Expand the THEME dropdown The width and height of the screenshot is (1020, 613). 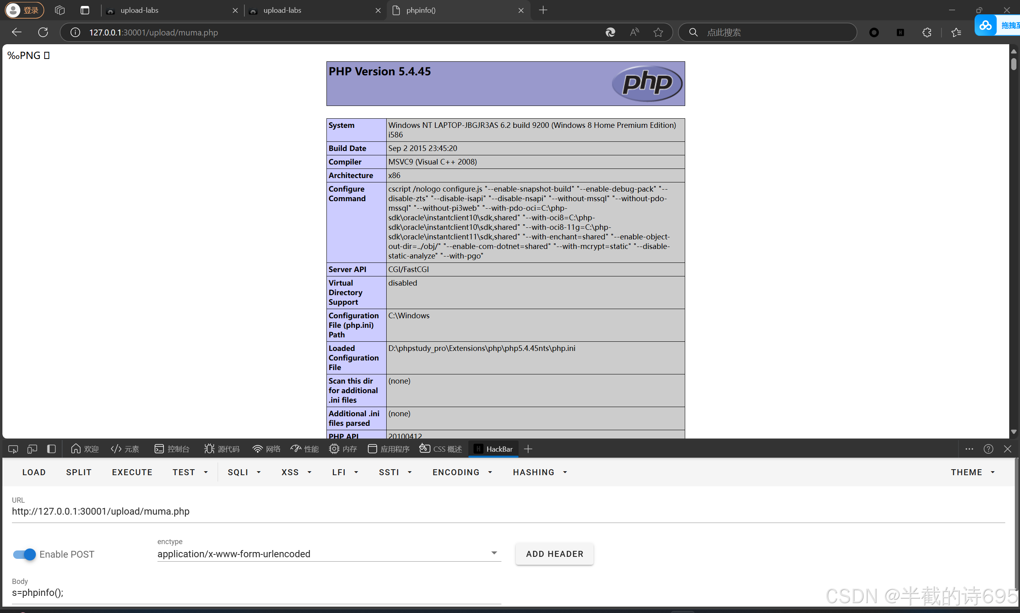[973, 472]
